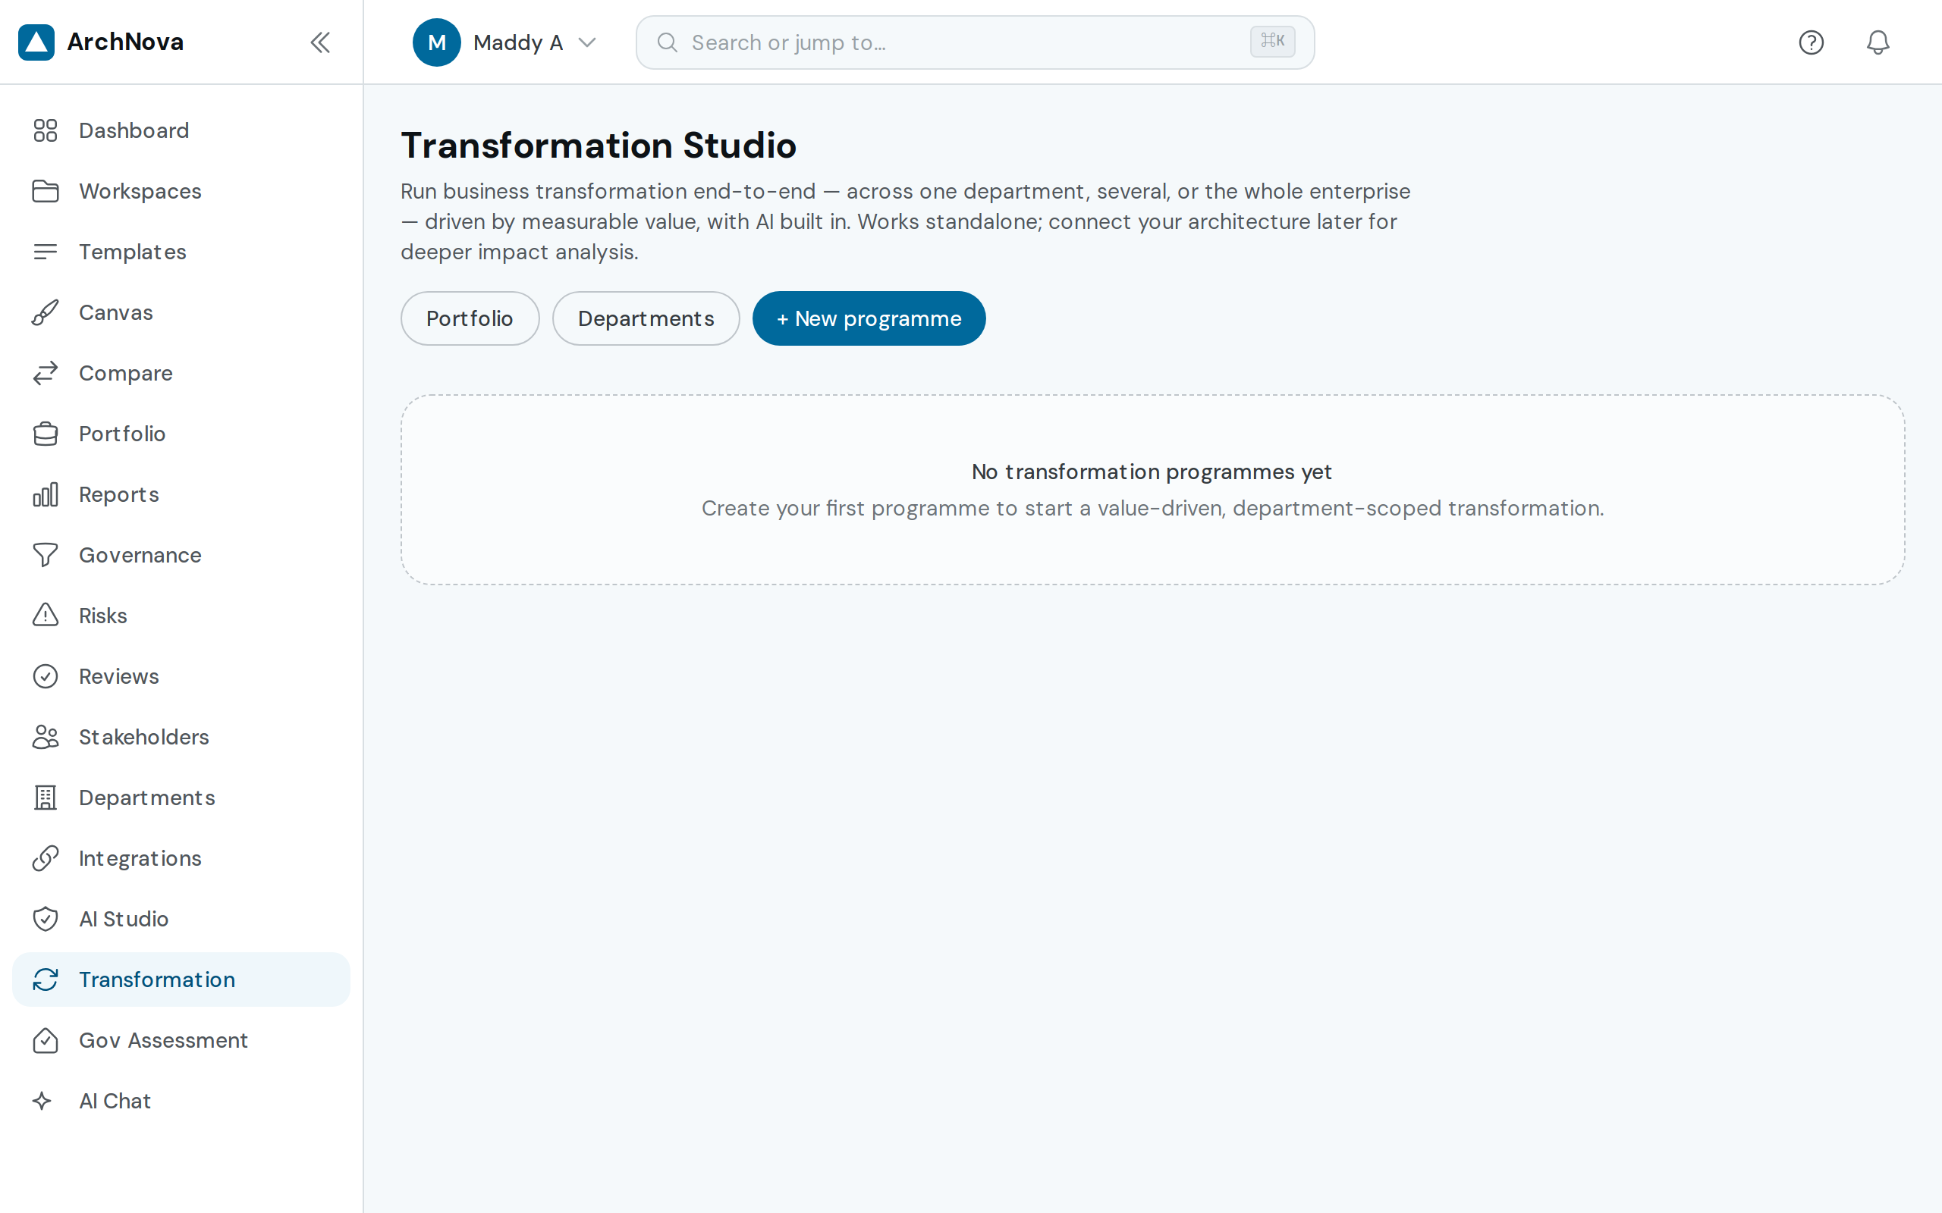Click the Departments building icon in sidebar
1942x1213 pixels.
click(x=46, y=798)
